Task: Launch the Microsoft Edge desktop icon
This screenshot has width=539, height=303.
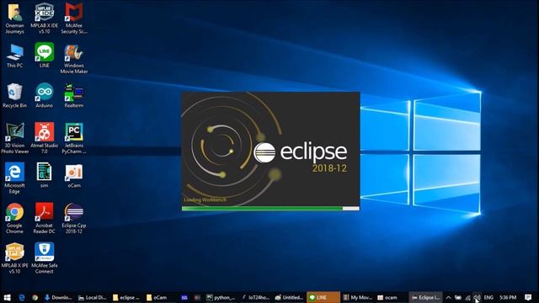Action: click(14, 178)
